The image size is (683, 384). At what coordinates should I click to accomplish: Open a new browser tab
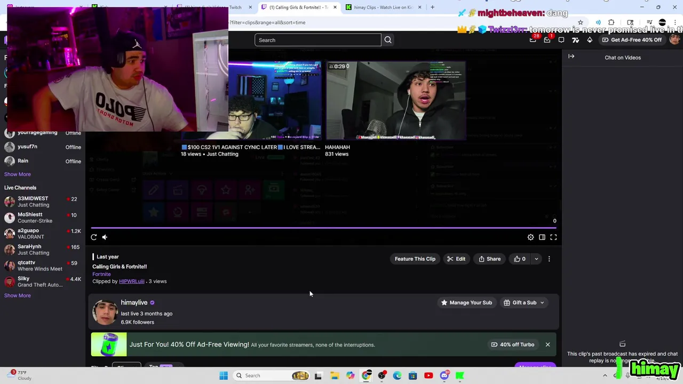(x=432, y=7)
